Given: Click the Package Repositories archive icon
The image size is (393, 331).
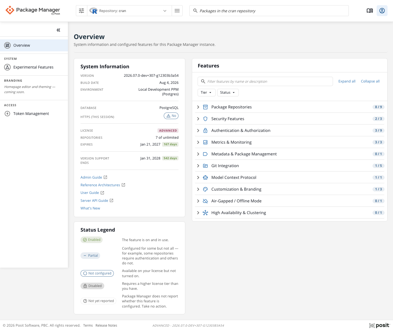Looking at the screenshot, I should click(206, 107).
